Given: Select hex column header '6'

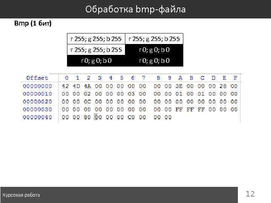Looking at the screenshot, I should pyautogui.click(x=132, y=78).
